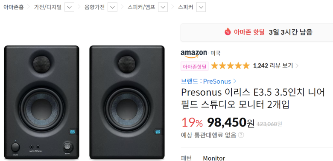Expand the 음향가전 breadcrumb dropdown
Image resolution: width=333 pixels, height=161 pixels.
point(112,7)
